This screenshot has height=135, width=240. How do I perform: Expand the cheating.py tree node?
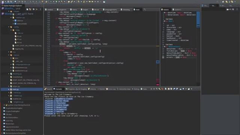pyautogui.click(x=9, y=74)
